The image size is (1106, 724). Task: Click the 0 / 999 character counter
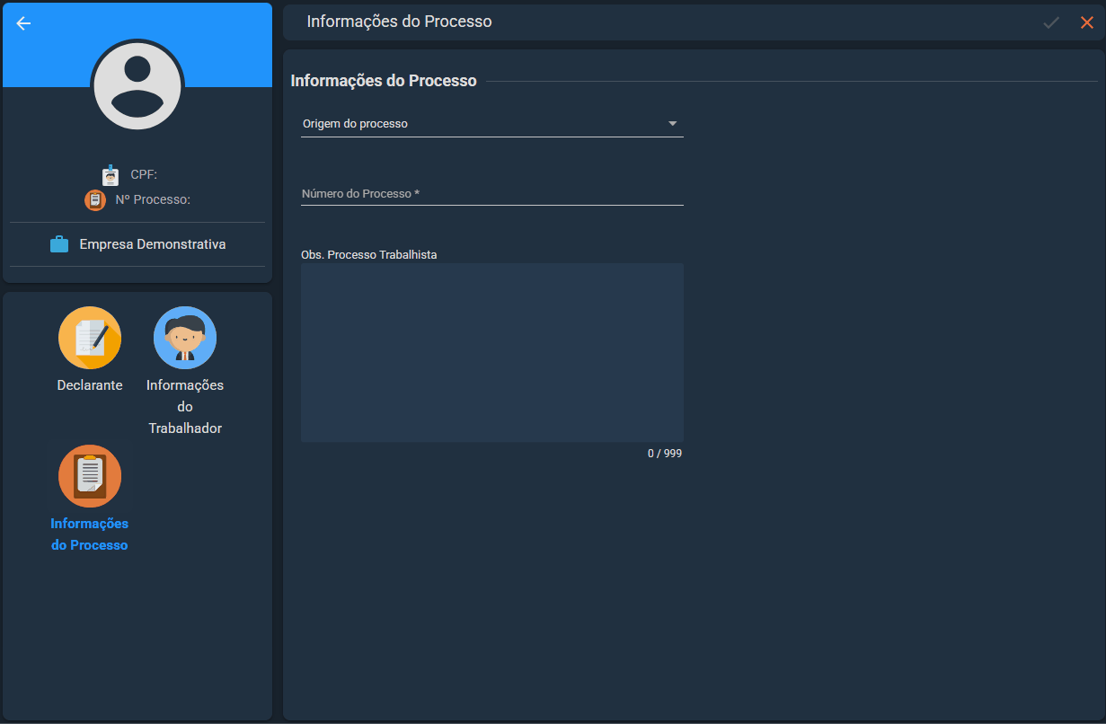click(x=665, y=454)
